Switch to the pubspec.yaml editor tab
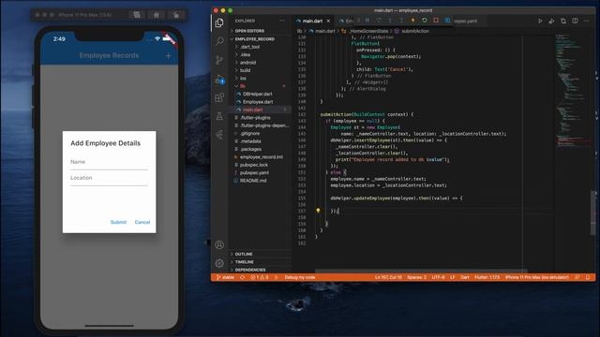 (465, 21)
